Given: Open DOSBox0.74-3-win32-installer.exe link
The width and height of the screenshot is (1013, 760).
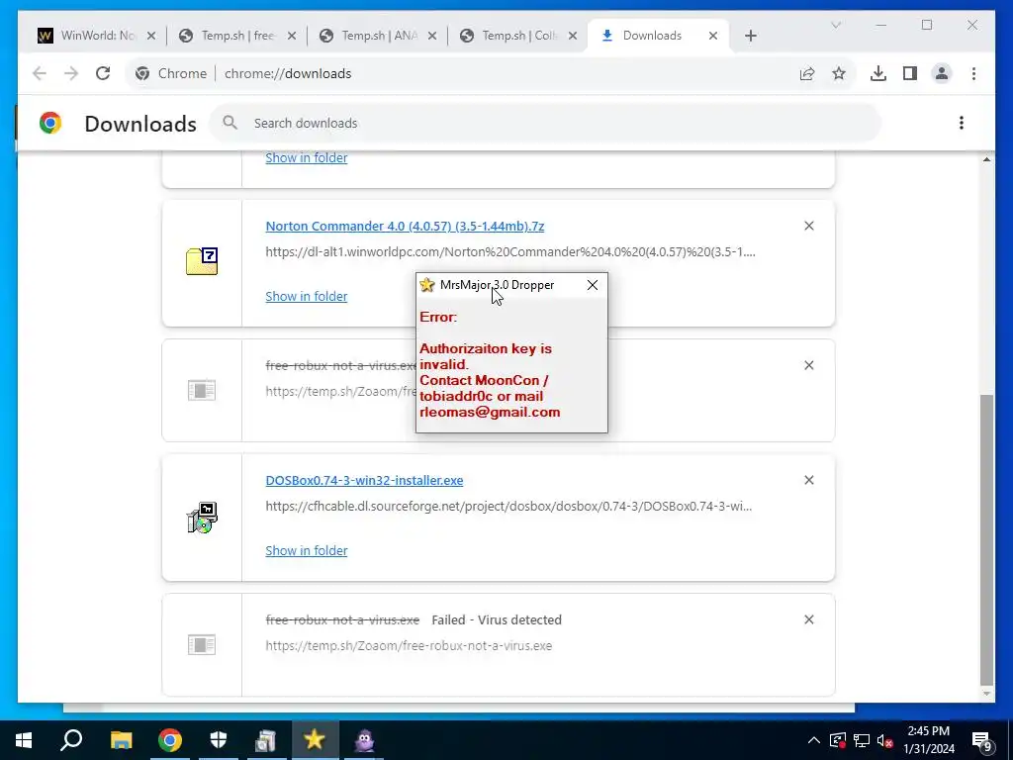Looking at the screenshot, I should pos(364,480).
